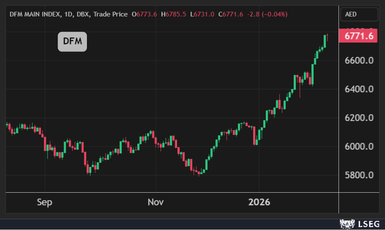
Task: Click the close value C6771.6
Action: tap(231, 14)
